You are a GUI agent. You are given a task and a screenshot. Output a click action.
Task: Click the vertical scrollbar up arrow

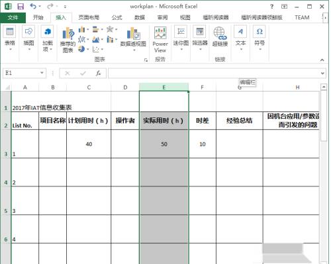(x=324, y=87)
